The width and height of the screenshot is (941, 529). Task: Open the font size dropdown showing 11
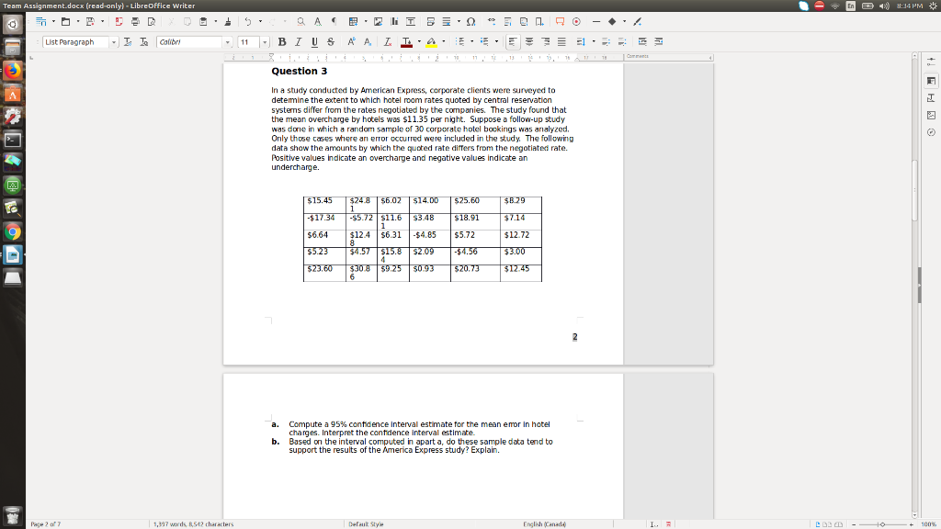[x=265, y=40]
